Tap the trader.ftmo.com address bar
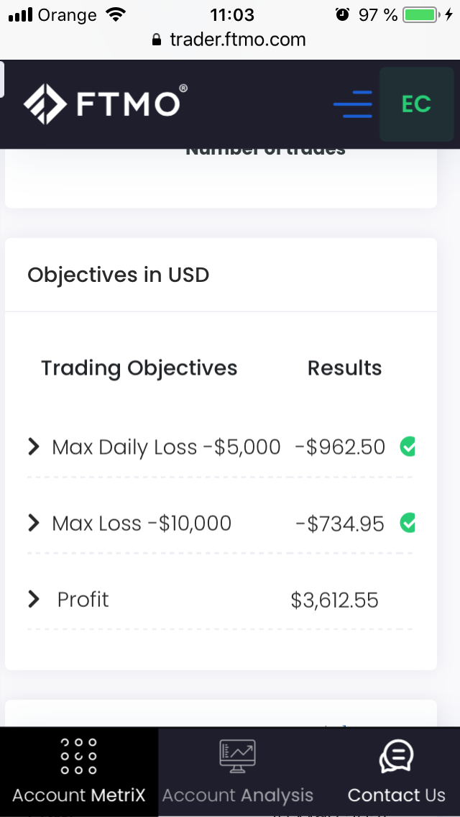 [237, 40]
